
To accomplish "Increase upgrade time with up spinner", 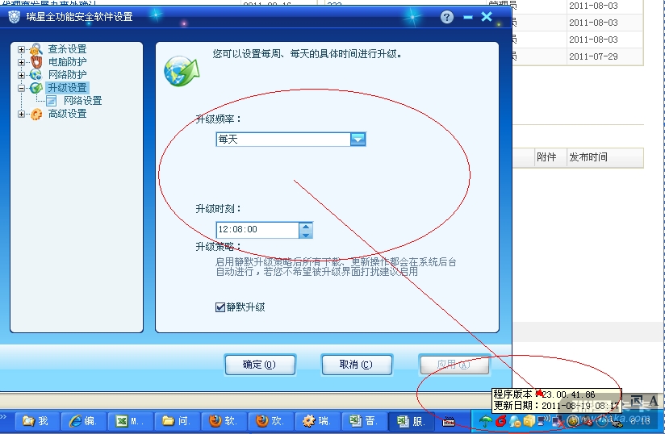I will pos(306,227).
